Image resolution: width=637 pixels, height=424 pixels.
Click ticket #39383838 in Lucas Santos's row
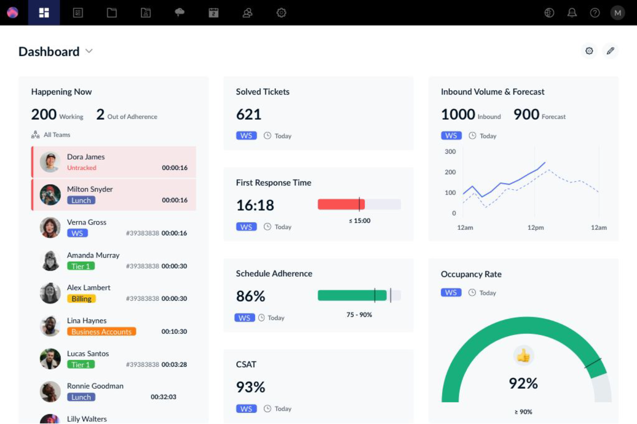143,364
